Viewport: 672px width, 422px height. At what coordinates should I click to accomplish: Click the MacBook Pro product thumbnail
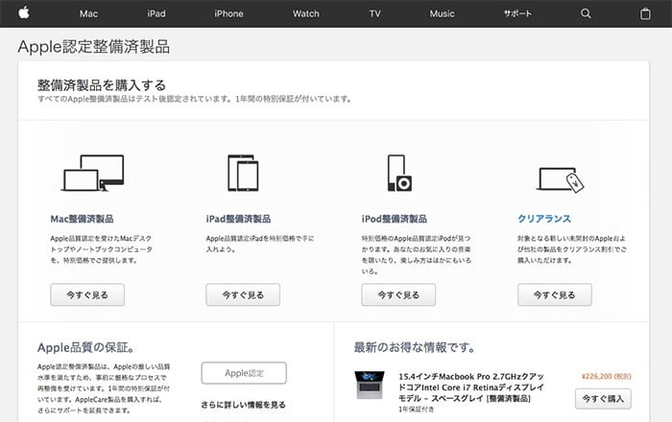pyautogui.click(x=370, y=385)
